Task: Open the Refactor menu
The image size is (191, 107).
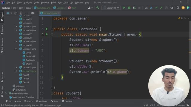Action: tap(45, 3)
